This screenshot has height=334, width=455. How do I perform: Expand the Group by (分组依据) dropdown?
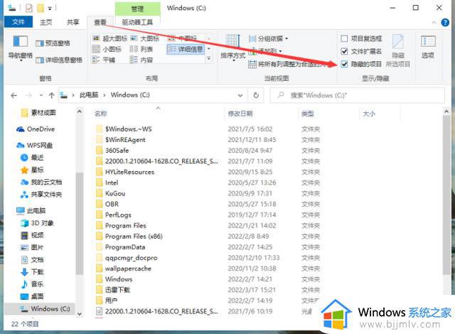click(269, 38)
